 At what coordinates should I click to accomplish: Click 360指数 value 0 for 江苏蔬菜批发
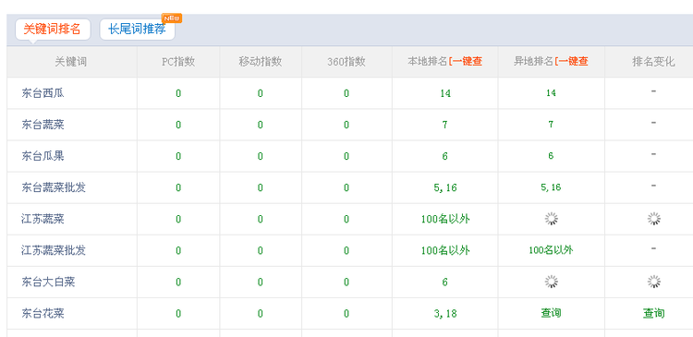(x=346, y=250)
